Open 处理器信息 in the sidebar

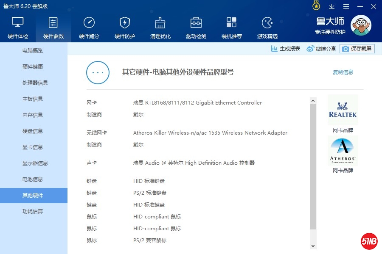click(x=35, y=83)
